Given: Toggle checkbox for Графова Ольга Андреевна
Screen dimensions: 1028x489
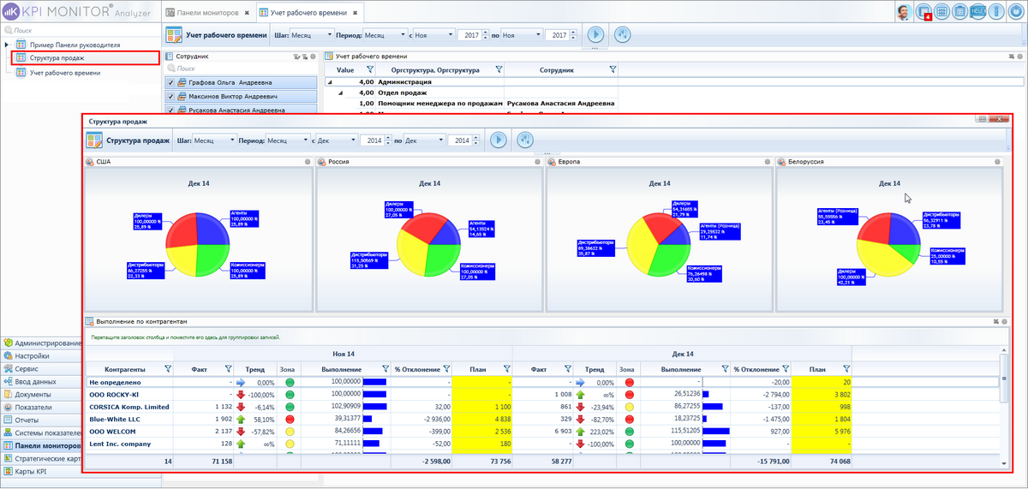Looking at the screenshot, I should [x=172, y=83].
